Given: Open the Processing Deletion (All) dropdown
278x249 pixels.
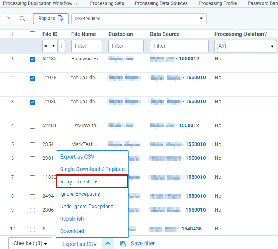Looking at the screenshot, I should pos(245,46).
